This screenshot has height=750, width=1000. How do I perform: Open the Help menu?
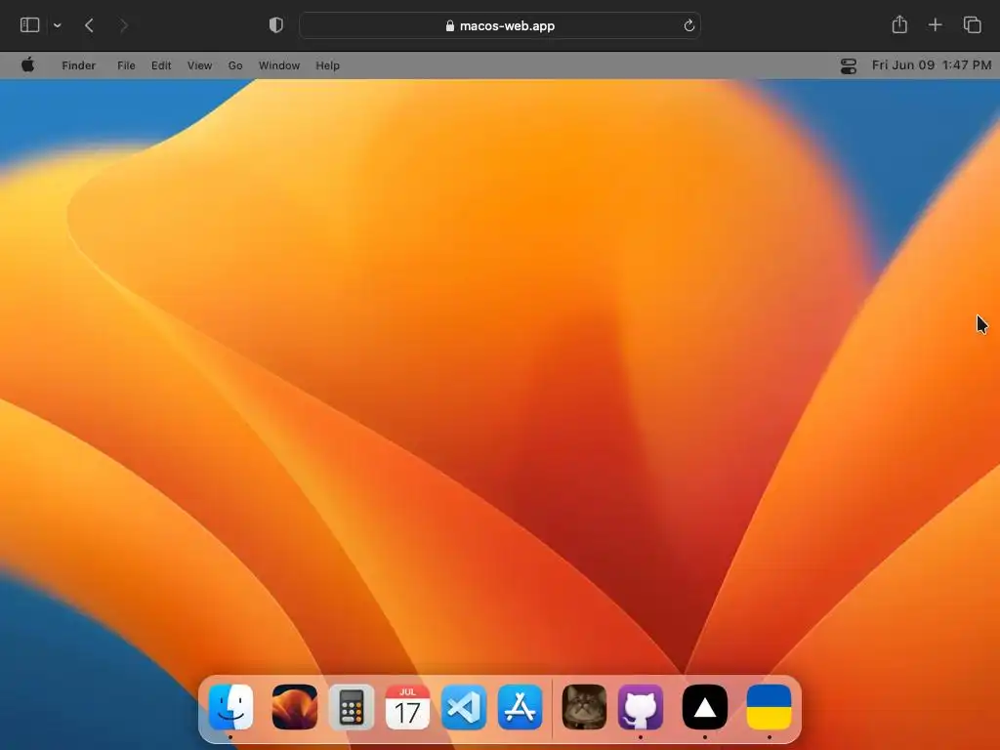coord(328,65)
